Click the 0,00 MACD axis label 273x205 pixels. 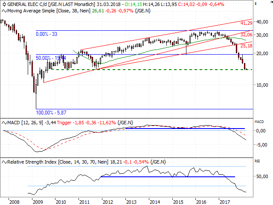(x=261, y=131)
